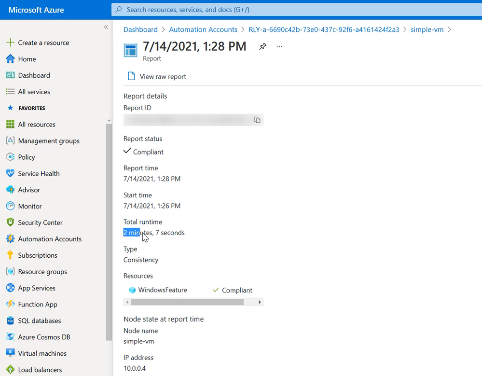Click the left arrow of Resources scrollbar
The image size is (482, 376).
(127, 302)
